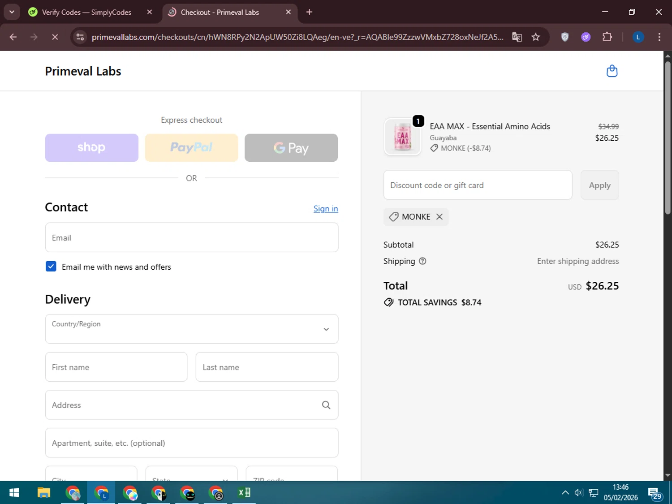Click the TOTAL SAVINGS $8.74 text
This screenshot has width=672, height=504.
[x=439, y=302]
